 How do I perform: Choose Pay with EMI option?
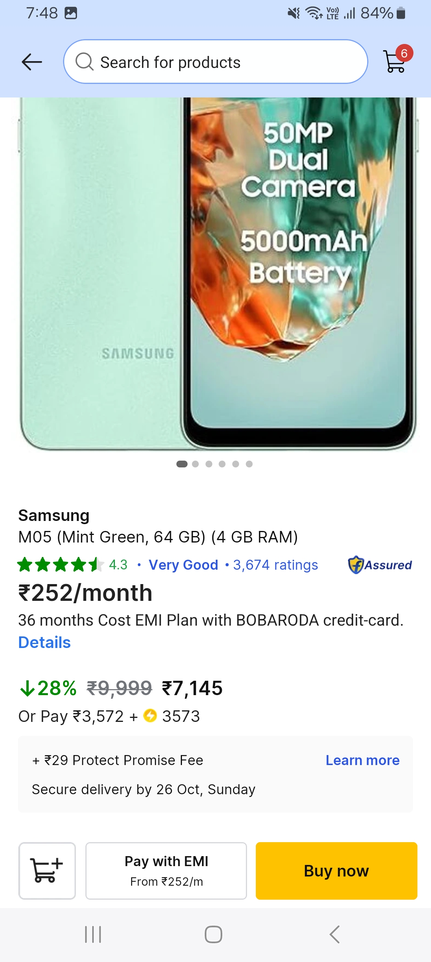coord(166,871)
